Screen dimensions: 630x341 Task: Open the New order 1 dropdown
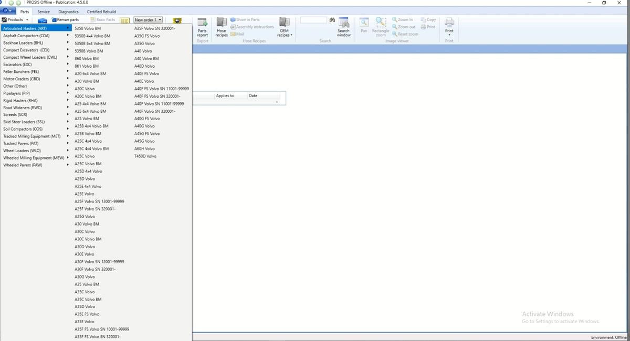[148, 20]
